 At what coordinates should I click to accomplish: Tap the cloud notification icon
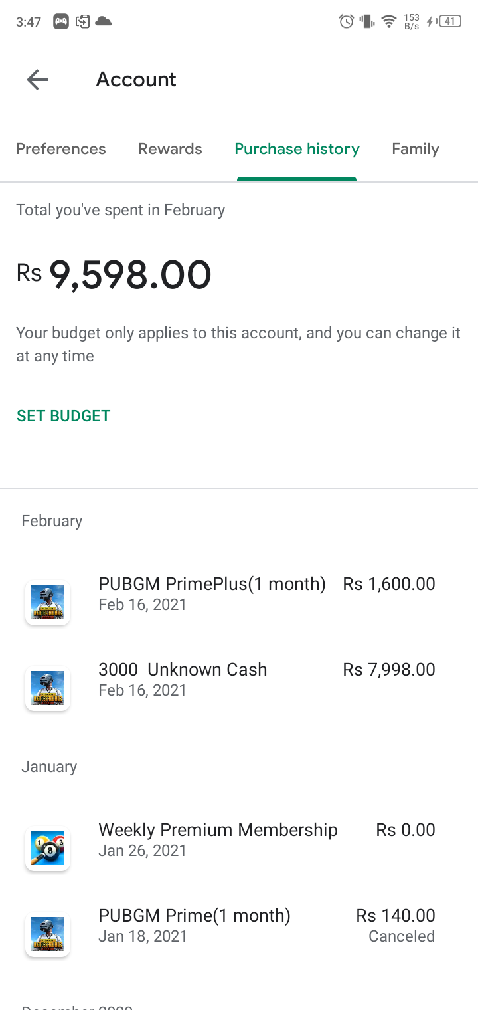pos(104,21)
